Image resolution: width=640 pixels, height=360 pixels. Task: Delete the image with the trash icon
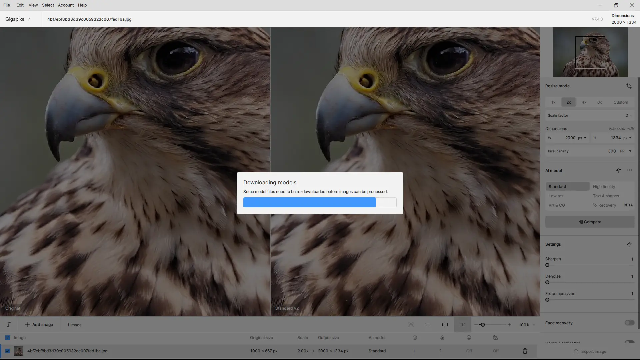point(525,351)
